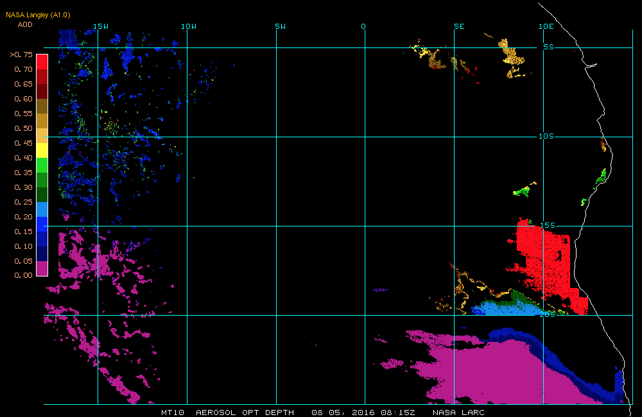642x417 pixels.
Task: Click the 0.30 legend value
Action: [x=23, y=187]
